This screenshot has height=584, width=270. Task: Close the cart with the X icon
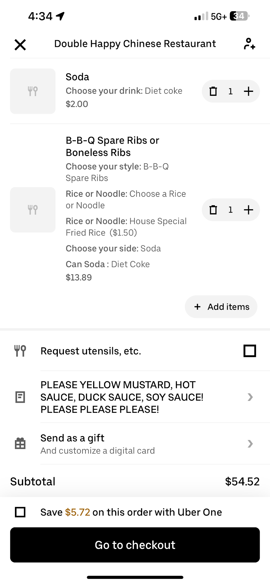20,45
